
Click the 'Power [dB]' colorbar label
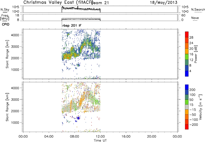pyautogui.click(x=196, y=54)
